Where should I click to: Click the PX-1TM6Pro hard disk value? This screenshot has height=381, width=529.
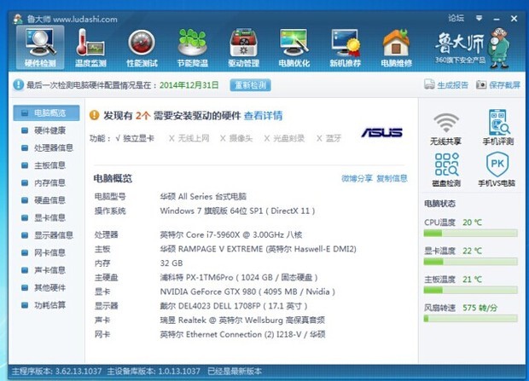(239, 278)
